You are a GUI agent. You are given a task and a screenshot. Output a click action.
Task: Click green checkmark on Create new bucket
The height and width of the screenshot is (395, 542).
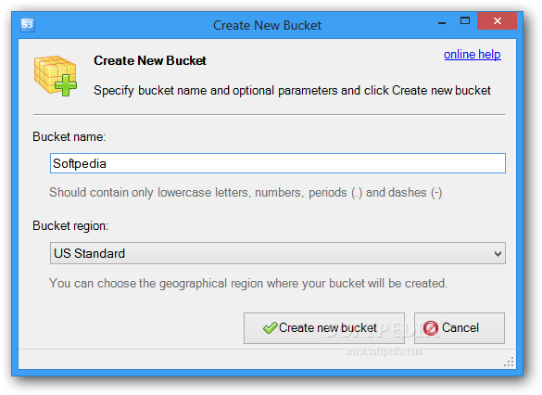[270, 327]
